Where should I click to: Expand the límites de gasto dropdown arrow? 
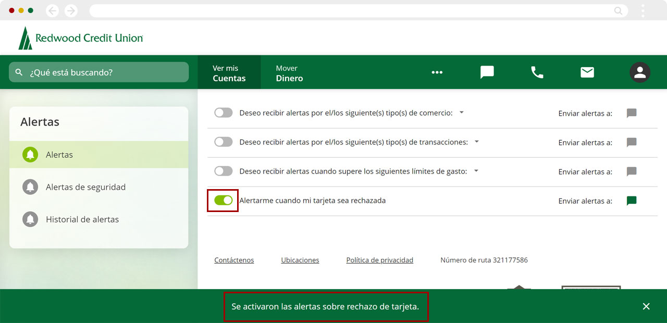476,171
